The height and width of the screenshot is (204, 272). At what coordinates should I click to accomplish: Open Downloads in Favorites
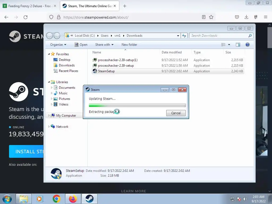pyautogui.click(x=67, y=65)
